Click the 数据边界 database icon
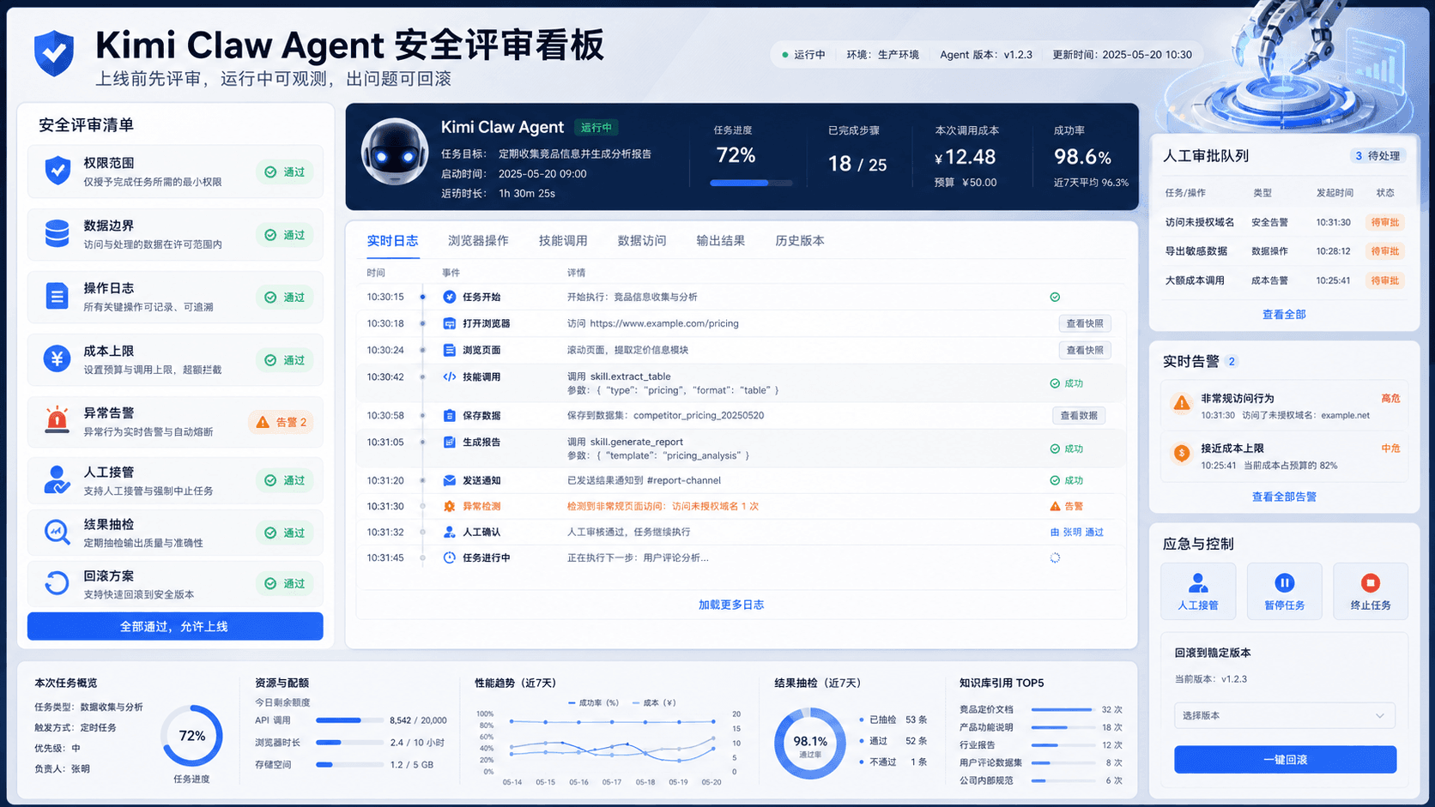Image resolution: width=1435 pixels, height=807 pixels. tap(58, 233)
